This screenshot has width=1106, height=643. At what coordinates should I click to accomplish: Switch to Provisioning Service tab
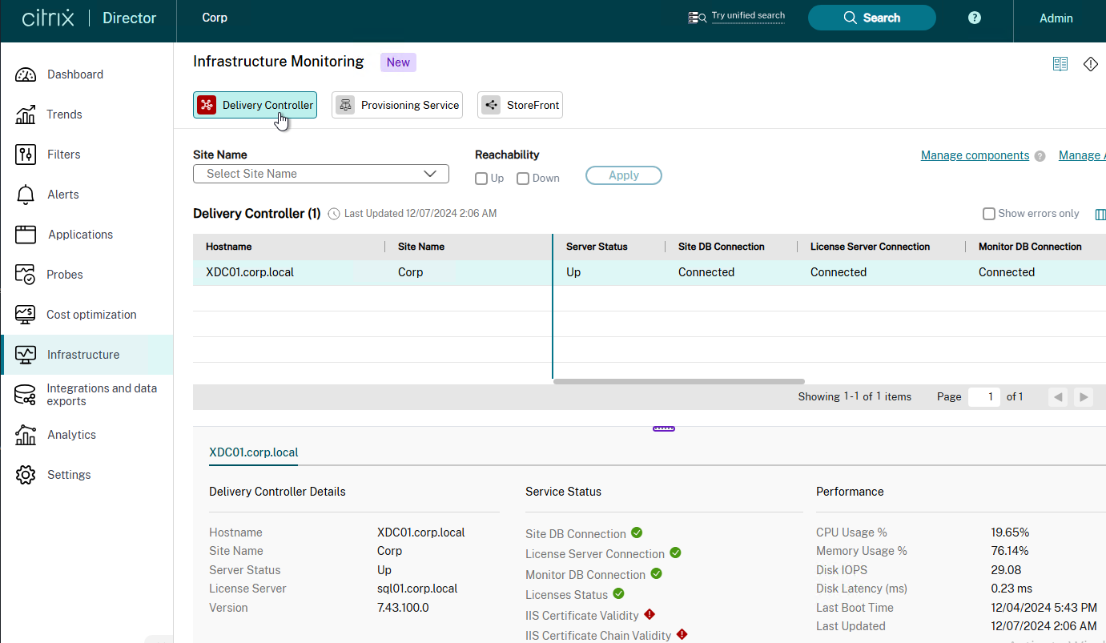[x=397, y=105]
